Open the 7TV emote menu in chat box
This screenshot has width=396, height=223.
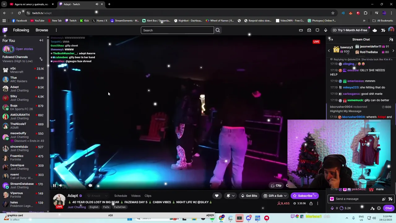390,199
